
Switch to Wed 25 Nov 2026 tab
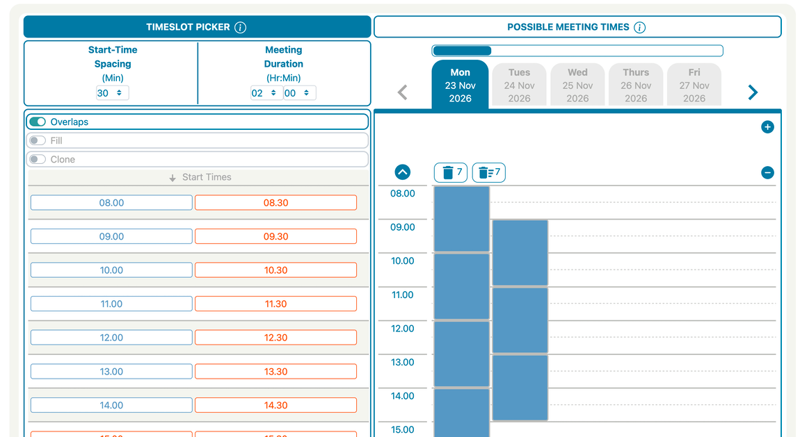pos(577,85)
